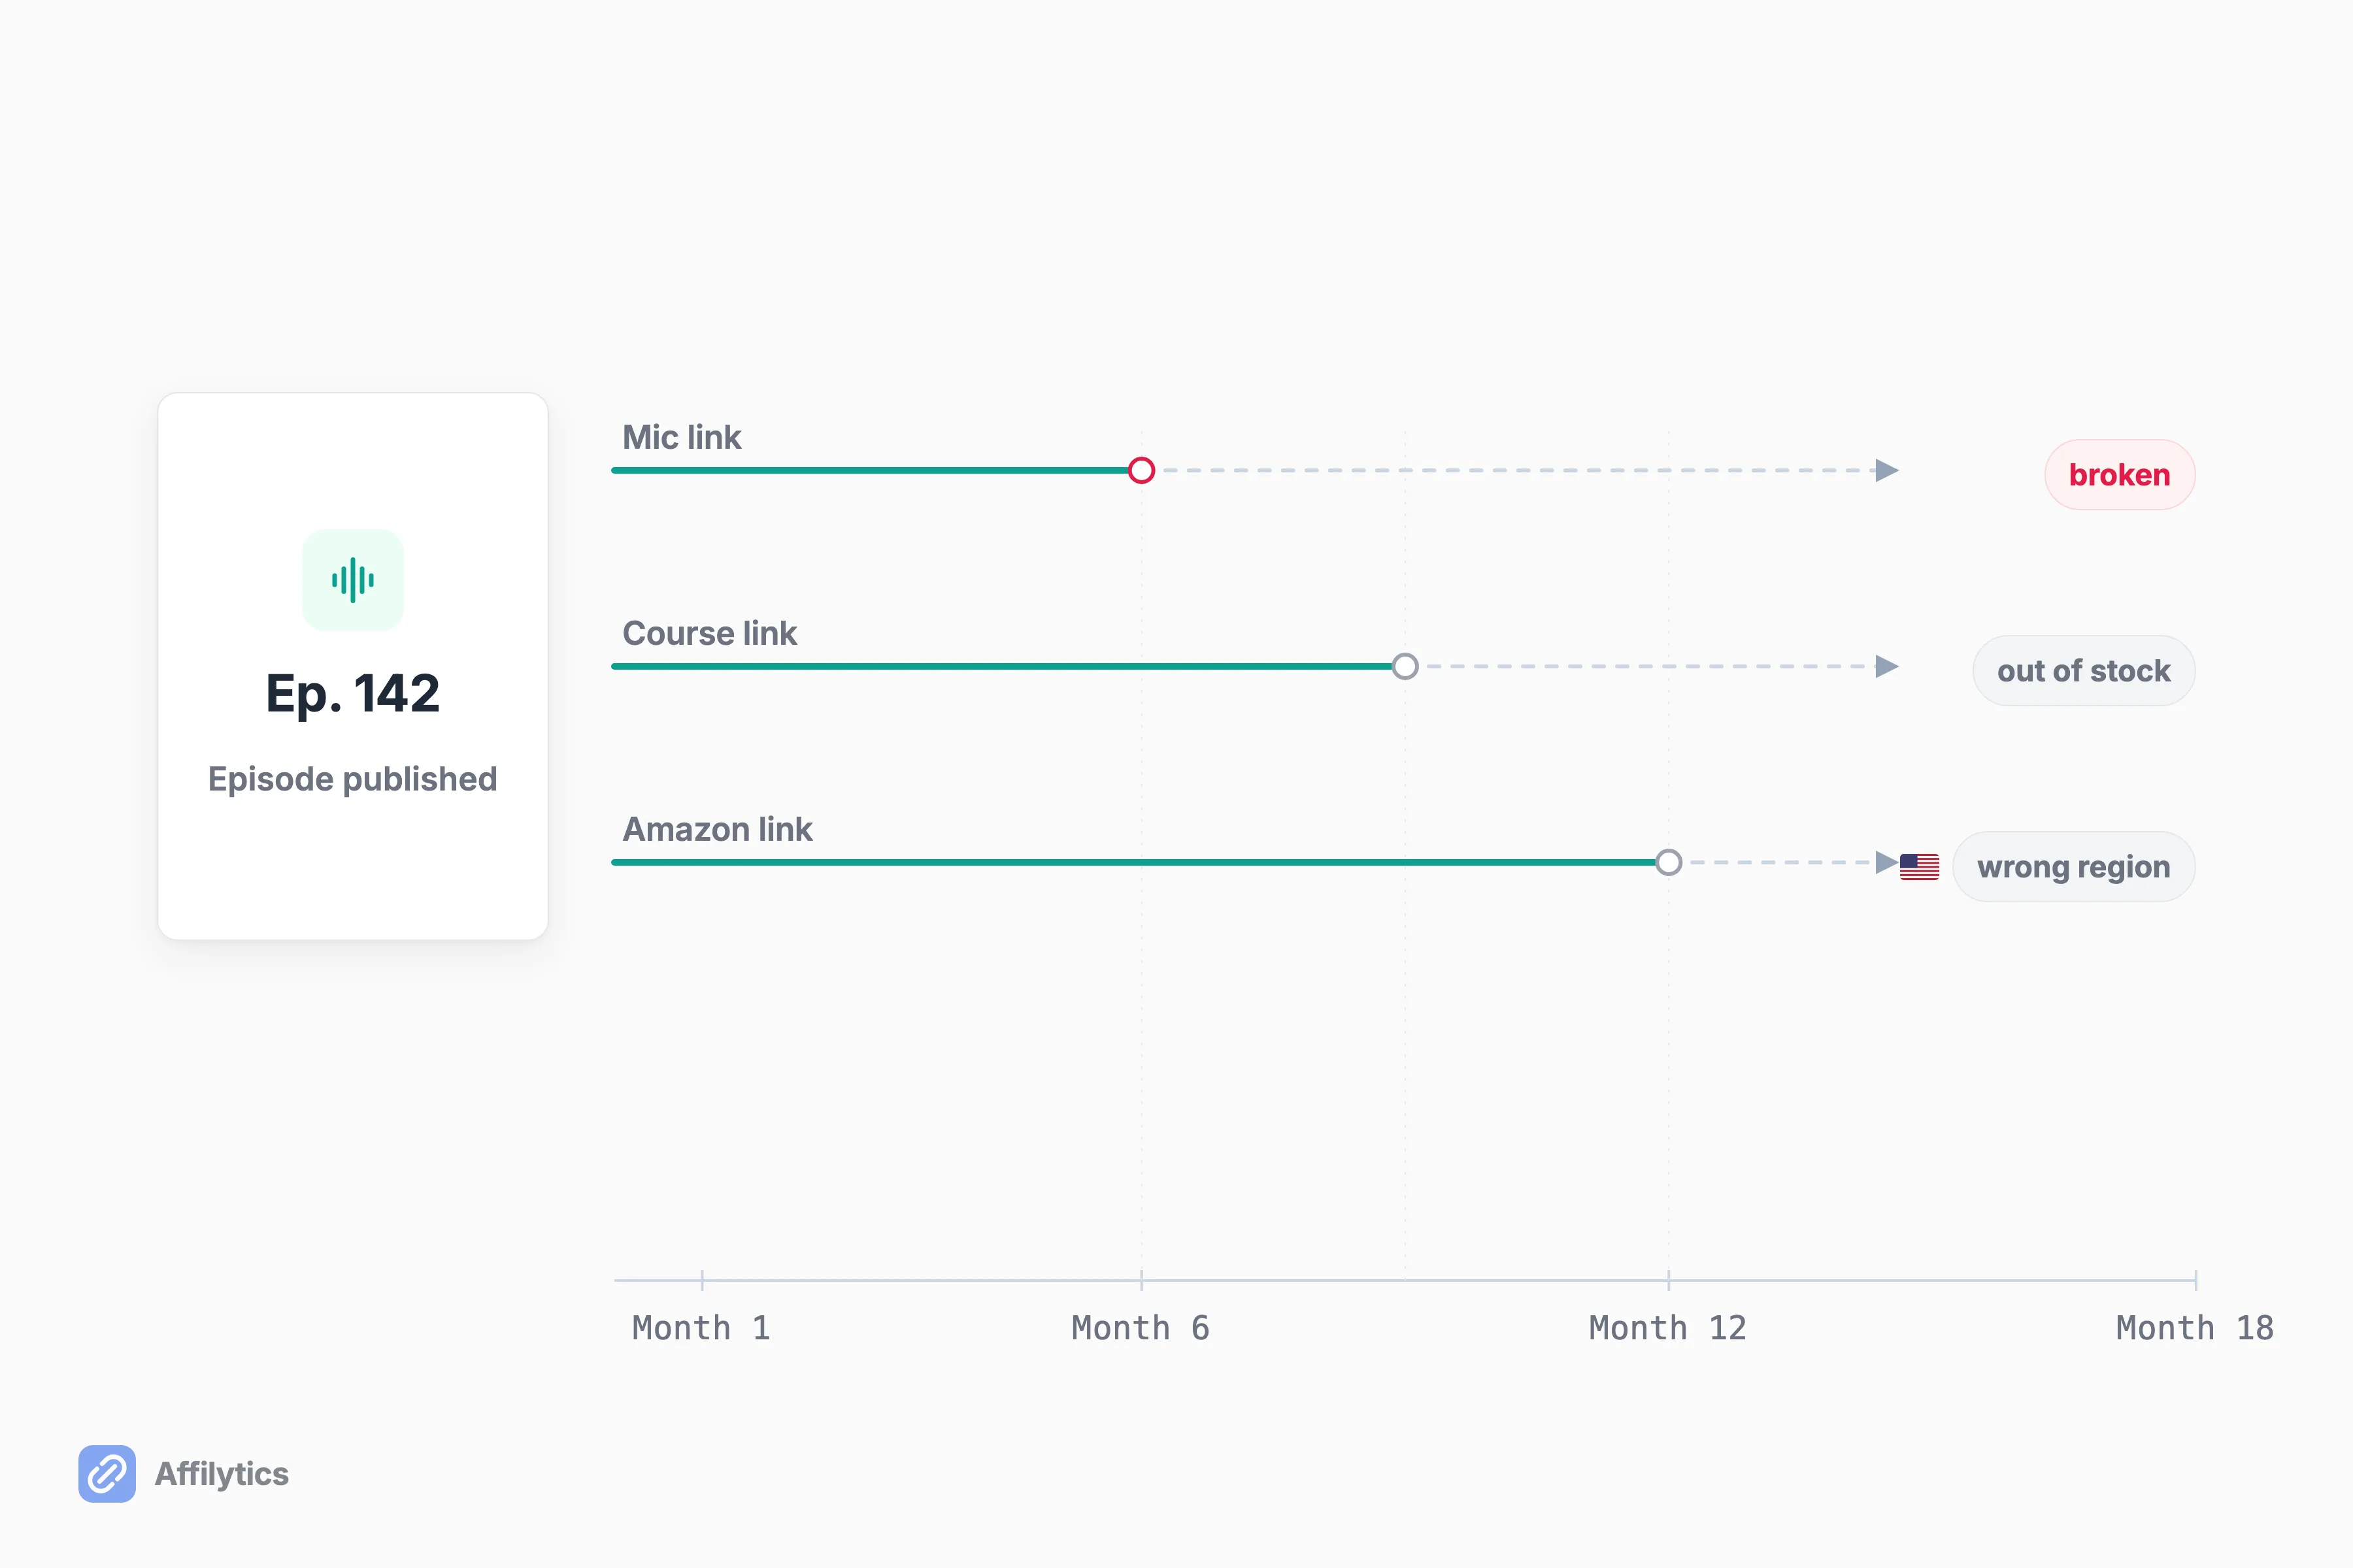Click the Course link label
2353x1568 pixels.
click(x=709, y=633)
